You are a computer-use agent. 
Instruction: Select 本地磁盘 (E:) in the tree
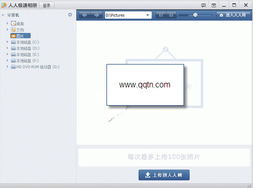pyautogui.click(x=25, y=54)
